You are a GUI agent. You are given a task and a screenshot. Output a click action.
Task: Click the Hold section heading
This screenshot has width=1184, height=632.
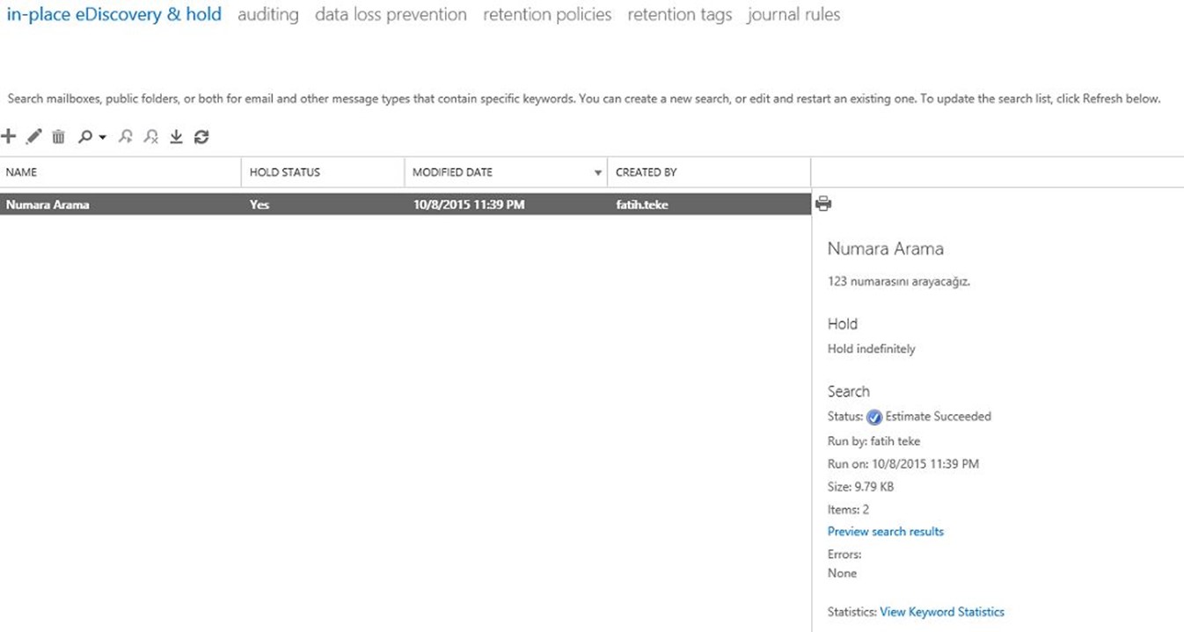point(843,323)
